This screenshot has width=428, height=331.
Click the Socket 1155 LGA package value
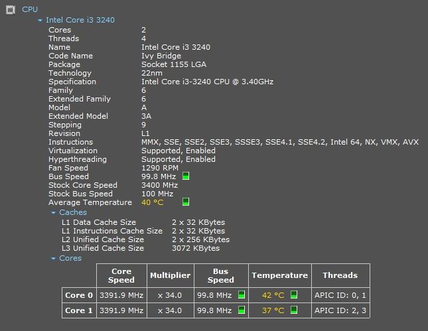(x=174, y=64)
